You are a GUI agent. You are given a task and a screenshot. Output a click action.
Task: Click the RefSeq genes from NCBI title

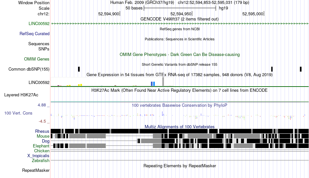coord(180,29)
